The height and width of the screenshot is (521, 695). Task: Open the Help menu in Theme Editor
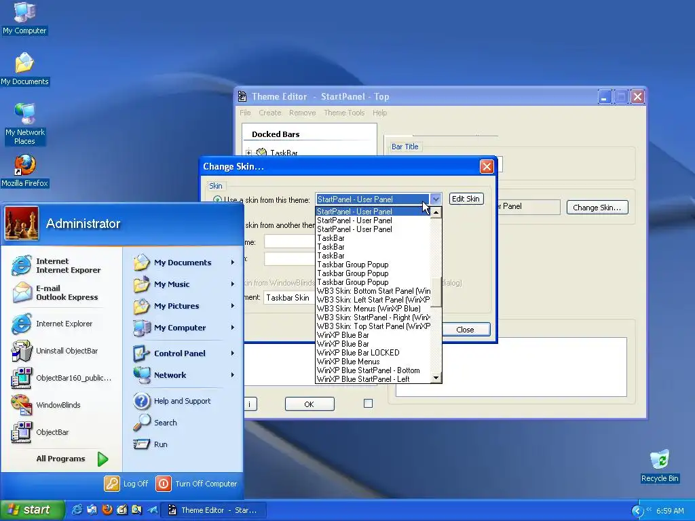click(x=379, y=113)
